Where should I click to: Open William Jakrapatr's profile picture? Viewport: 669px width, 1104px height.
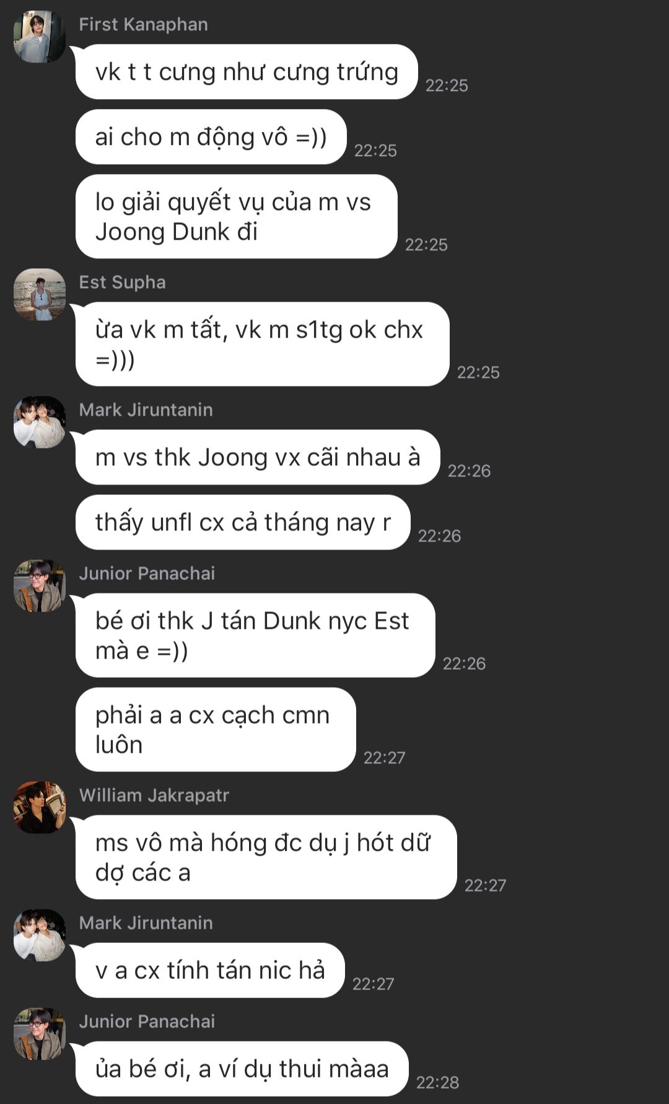(x=40, y=807)
